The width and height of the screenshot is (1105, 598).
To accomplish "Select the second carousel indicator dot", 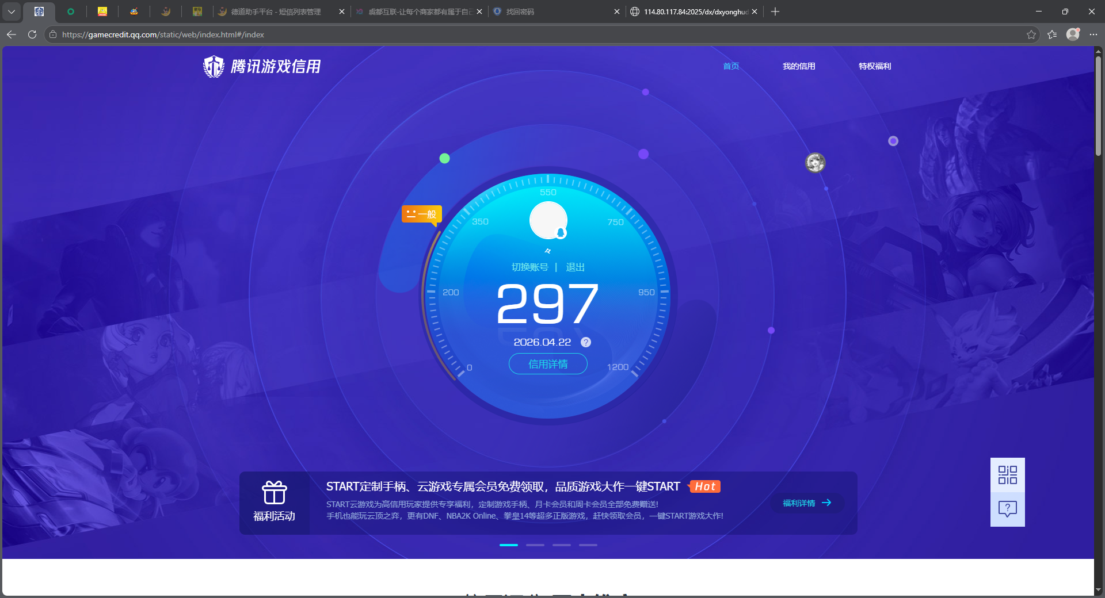I will [535, 545].
